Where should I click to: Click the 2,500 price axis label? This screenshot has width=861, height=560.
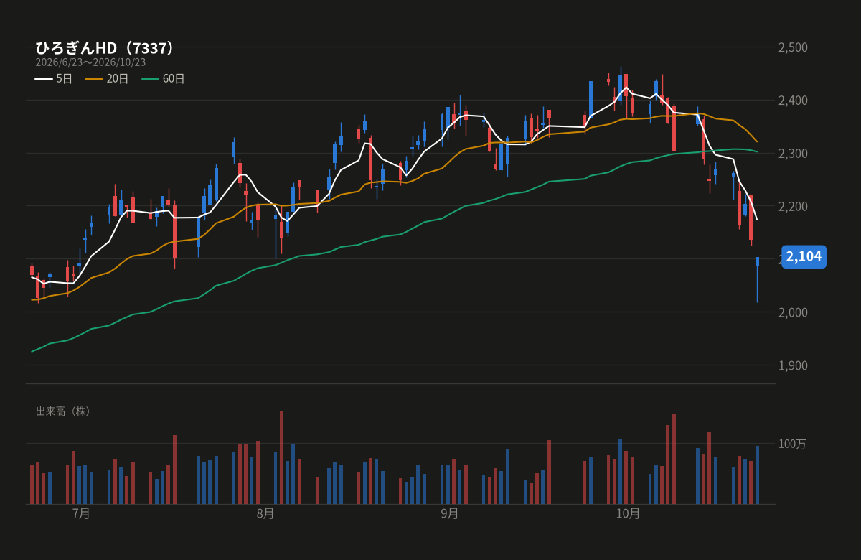pyautogui.click(x=794, y=47)
